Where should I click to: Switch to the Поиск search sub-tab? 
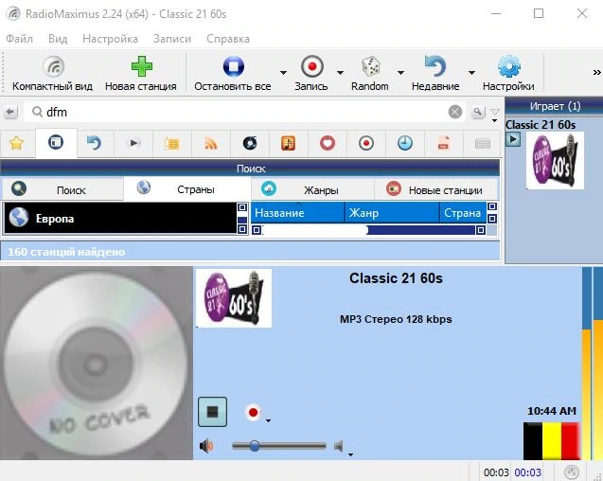click(x=62, y=190)
